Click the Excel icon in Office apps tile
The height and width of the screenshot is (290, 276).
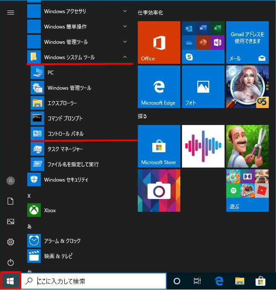(218, 28)
